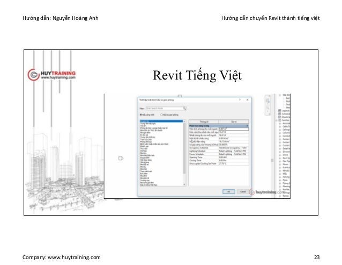
Task: Click the OK button
Action: click(x=228, y=191)
